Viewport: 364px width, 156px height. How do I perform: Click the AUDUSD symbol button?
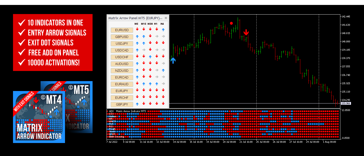(x=122, y=64)
